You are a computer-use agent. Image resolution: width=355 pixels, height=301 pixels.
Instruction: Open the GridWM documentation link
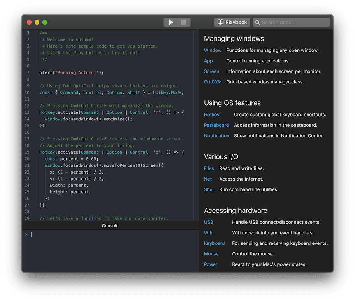(x=213, y=82)
